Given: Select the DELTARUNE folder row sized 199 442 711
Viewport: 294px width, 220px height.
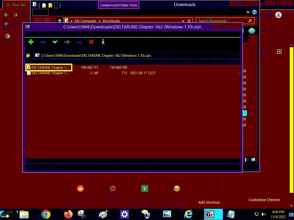Looking at the screenshot, I should click(x=133, y=68).
